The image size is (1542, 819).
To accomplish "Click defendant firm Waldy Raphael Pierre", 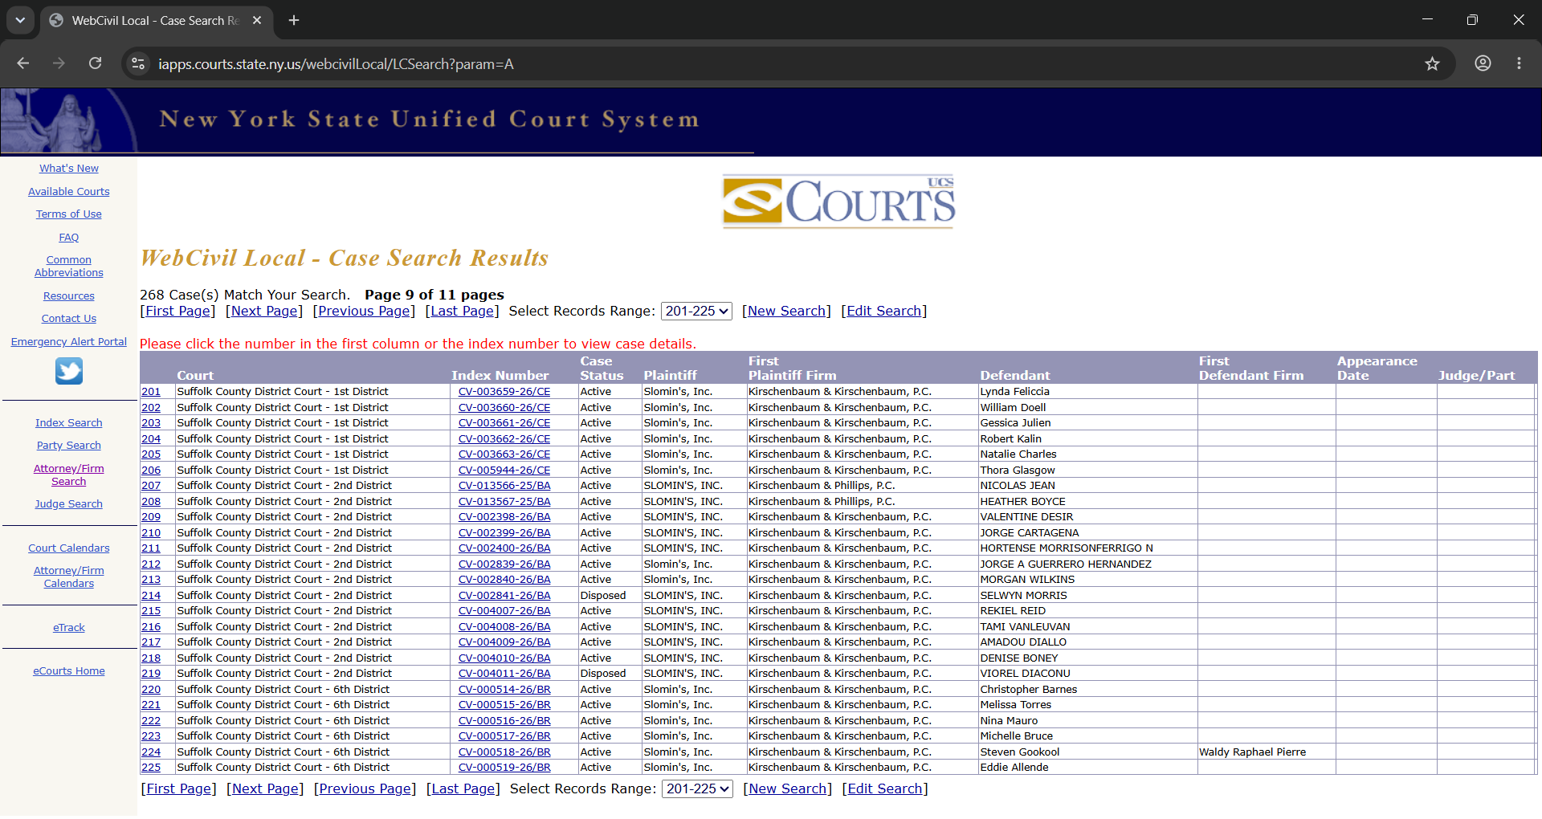I will click(1252, 752).
